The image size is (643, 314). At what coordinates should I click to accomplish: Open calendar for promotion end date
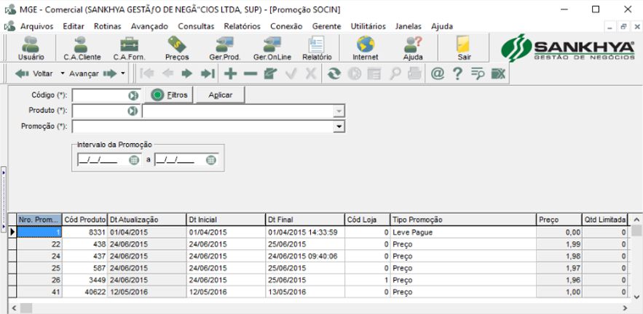(210, 160)
